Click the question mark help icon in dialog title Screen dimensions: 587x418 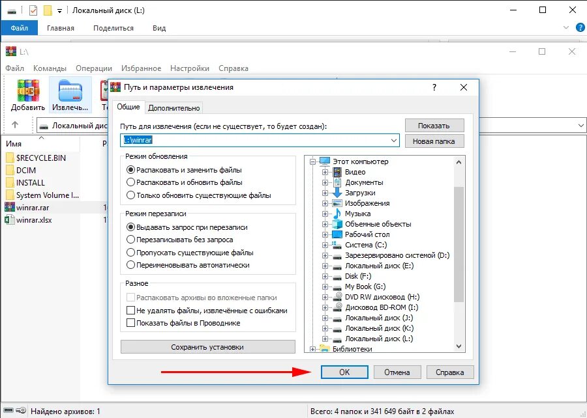point(434,87)
